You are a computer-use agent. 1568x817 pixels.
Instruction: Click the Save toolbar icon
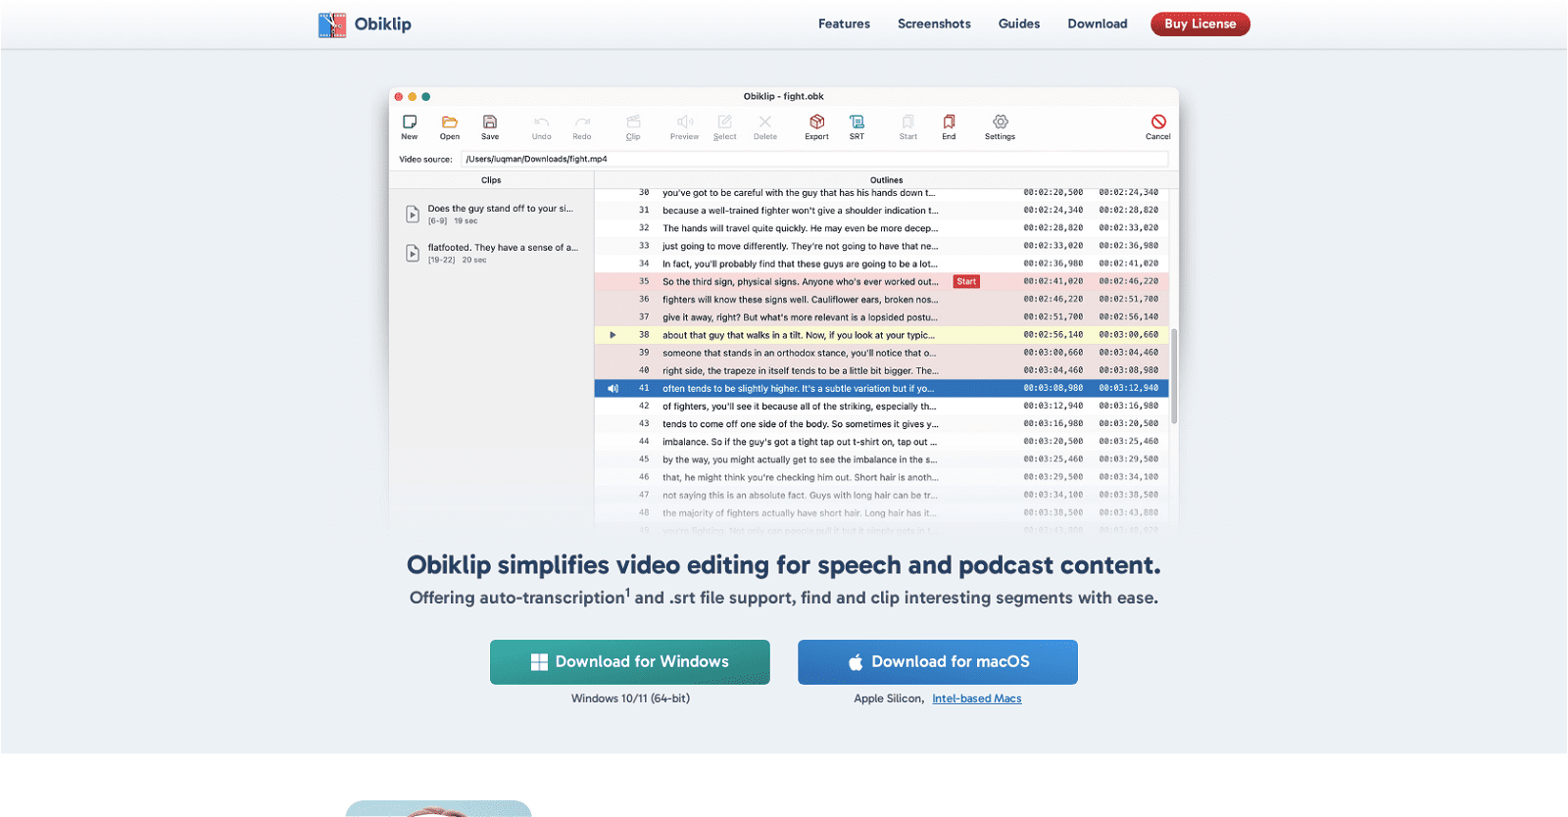pos(490,122)
